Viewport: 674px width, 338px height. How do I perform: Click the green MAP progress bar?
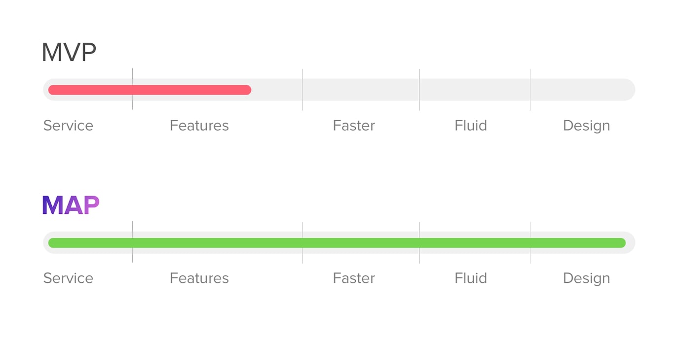[337, 242]
